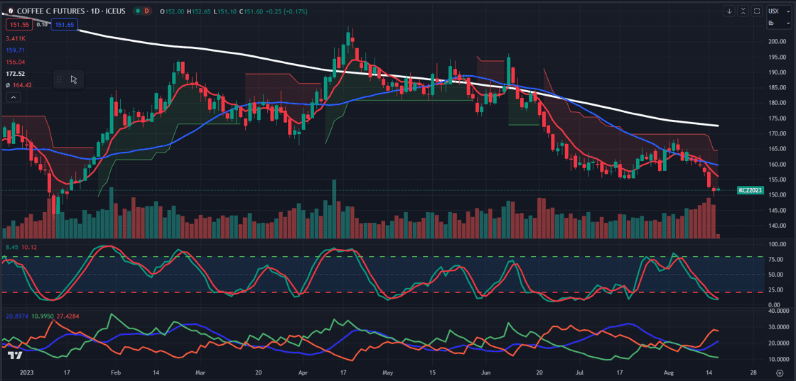The height and width of the screenshot is (381, 796).
Task: Grab the floating toolbar drag handle dots
Action: (60, 79)
